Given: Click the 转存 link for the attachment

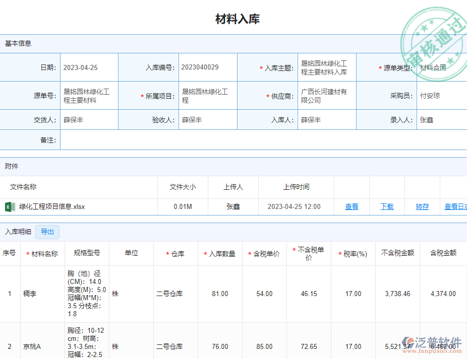Looking at the screenshot, I should click(422, 206).
